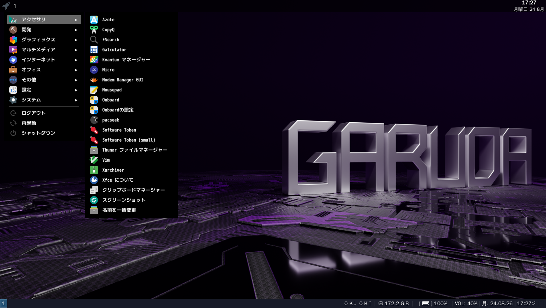Open the クリップボードマネージャー icon

pos(94,190)
